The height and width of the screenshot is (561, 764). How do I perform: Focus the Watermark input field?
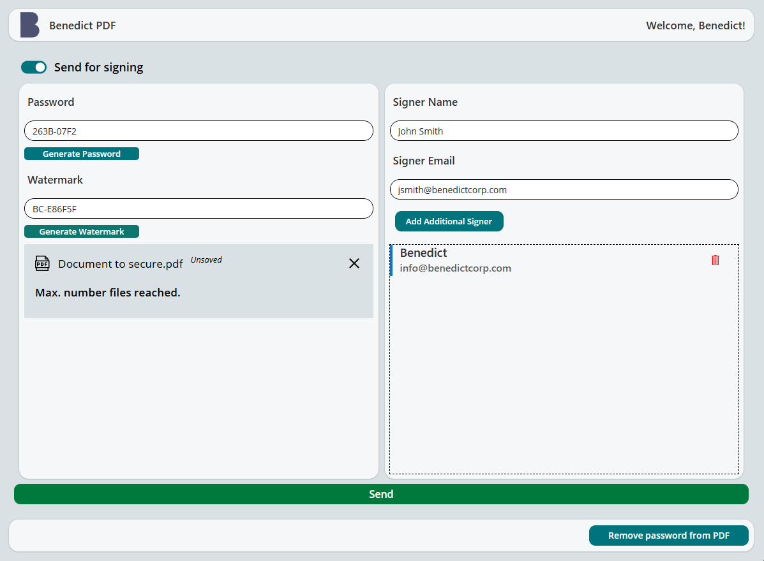pos(198,208)
